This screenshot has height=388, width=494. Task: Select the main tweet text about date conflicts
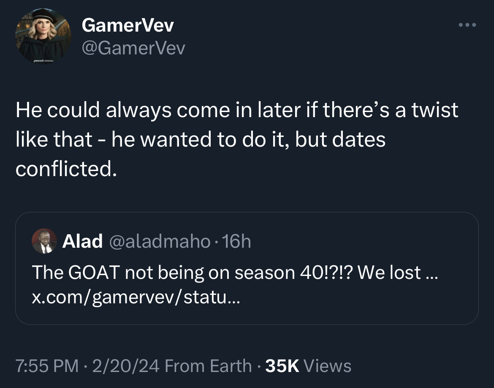point(236,139)
